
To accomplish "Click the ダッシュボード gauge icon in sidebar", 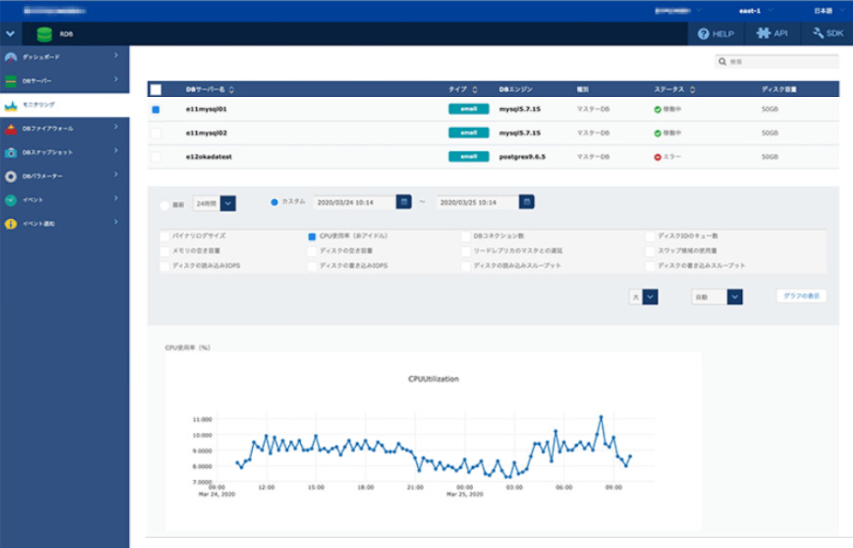I will click(x=10, y=57).
